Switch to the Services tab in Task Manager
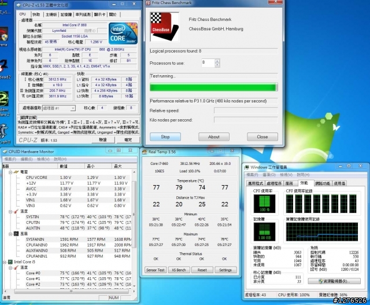Image resolution: width=370 pixels, height=305 pixels. (289, 183)
